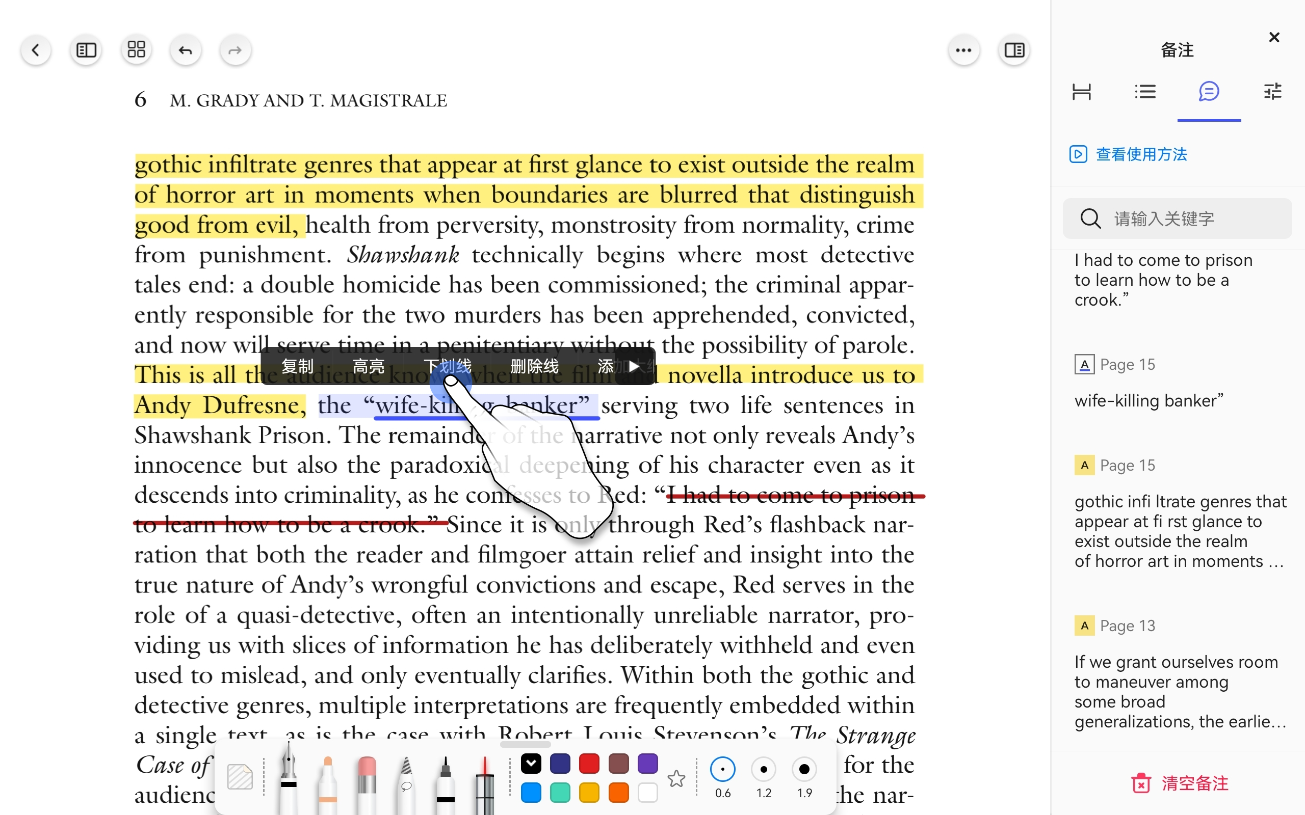Image resolution: width=1305 pixels, height=815 pixels.
Task: Pick the red color swatch
Action: [589, 763]
